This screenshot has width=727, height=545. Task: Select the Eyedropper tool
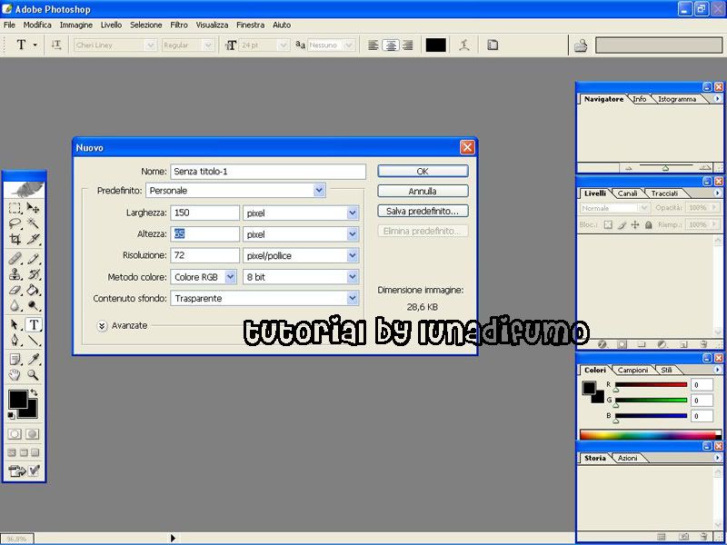[33, 359]
